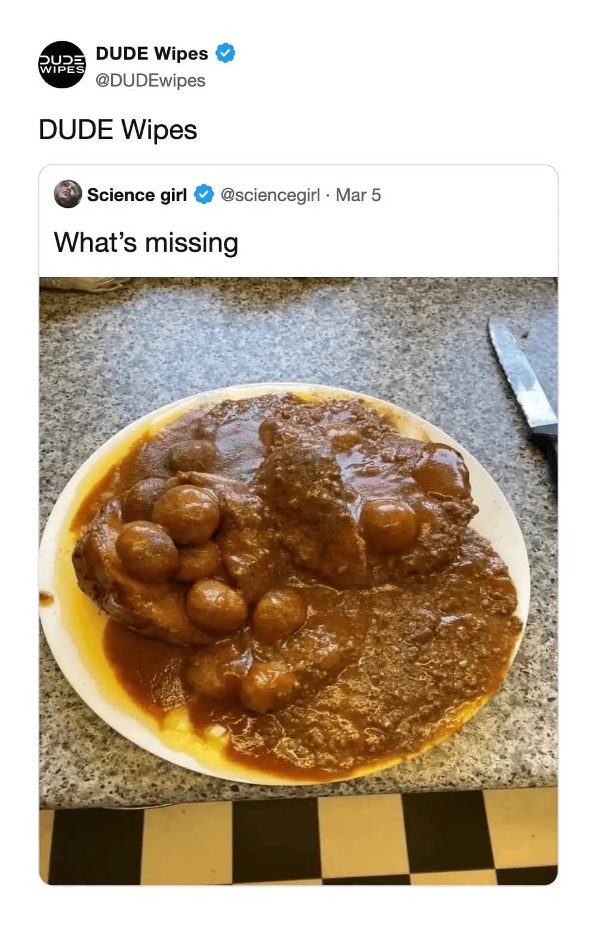
Task: Click the verified badge next to DUDE Wipes
Action: [224, 53]
